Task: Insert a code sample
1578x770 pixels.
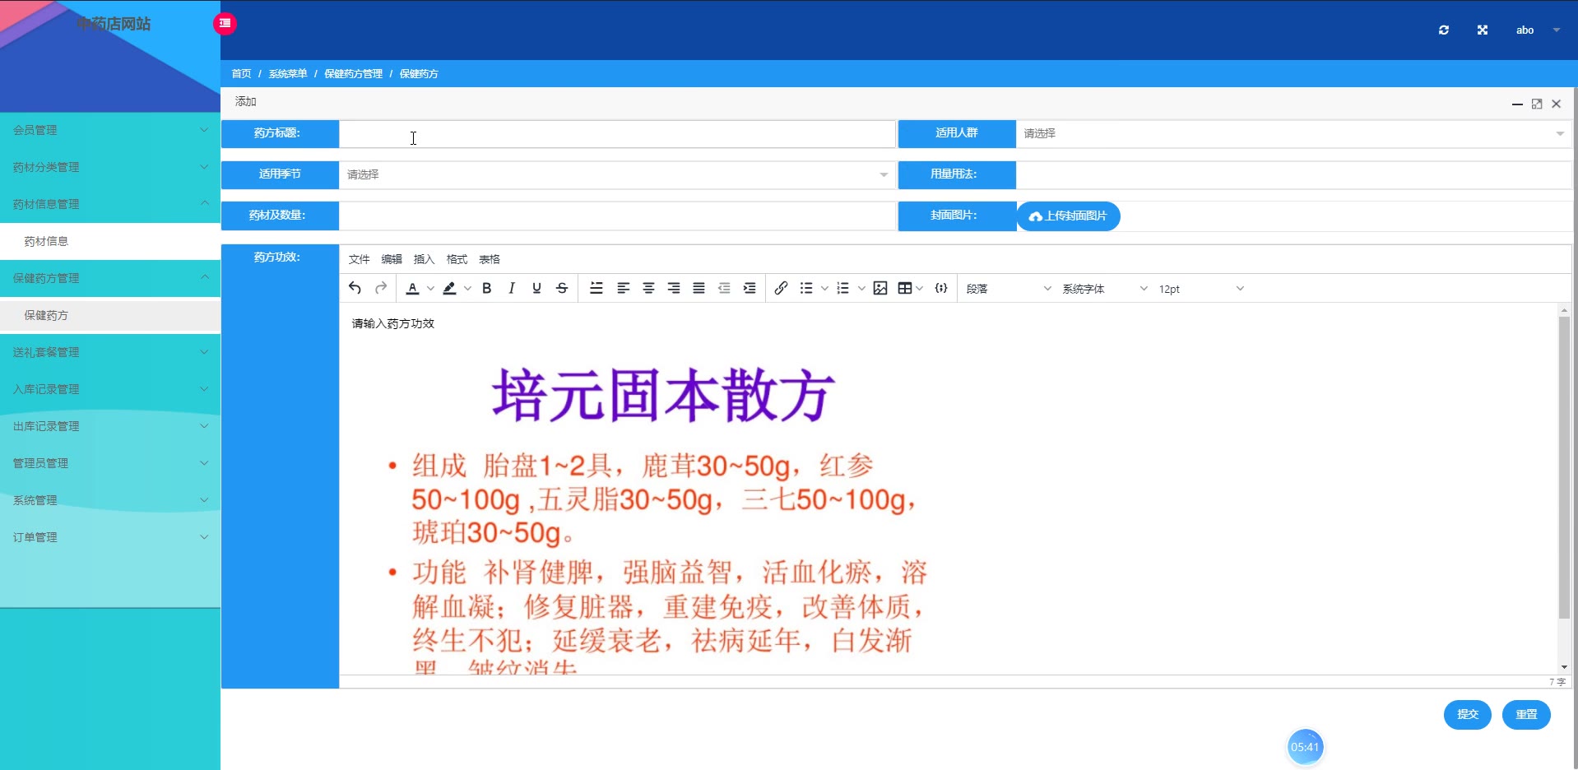Action: 941,288
